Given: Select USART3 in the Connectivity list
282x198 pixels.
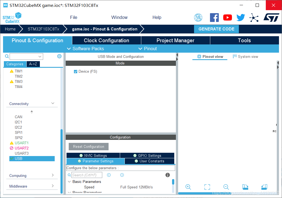Looking at the screenshot, I should [22, 154].
